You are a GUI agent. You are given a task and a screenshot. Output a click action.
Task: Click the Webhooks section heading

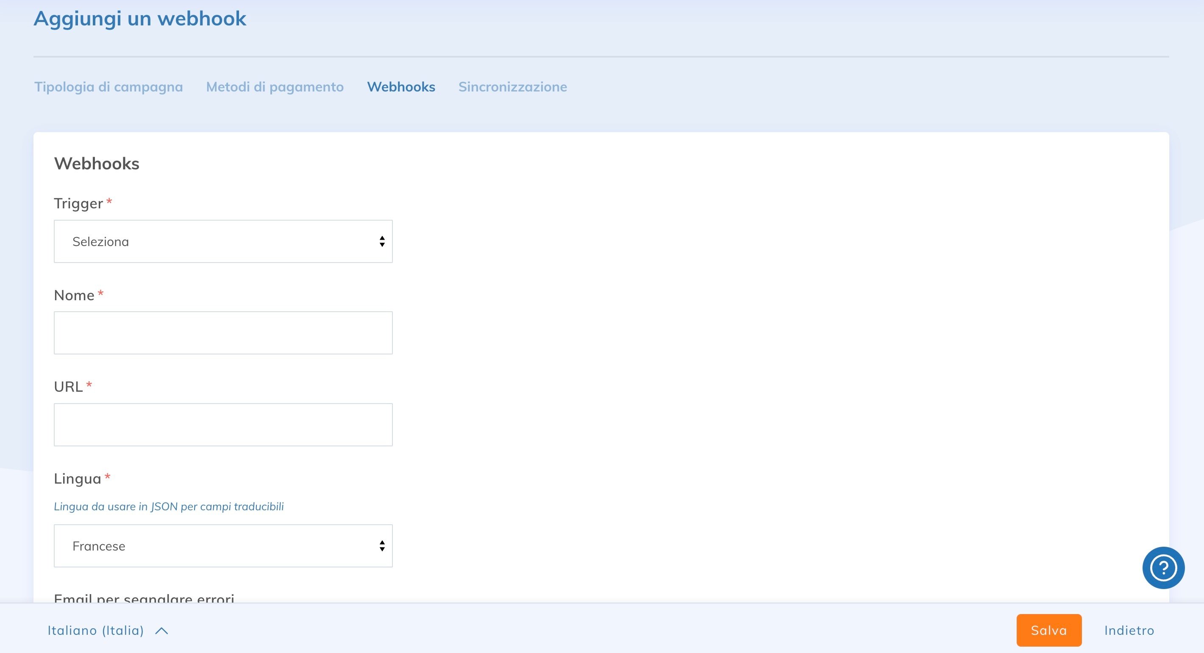point(96,163)
